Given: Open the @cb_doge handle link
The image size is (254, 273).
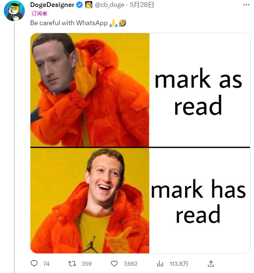Looking at the screenshot, I should point(110,5).
